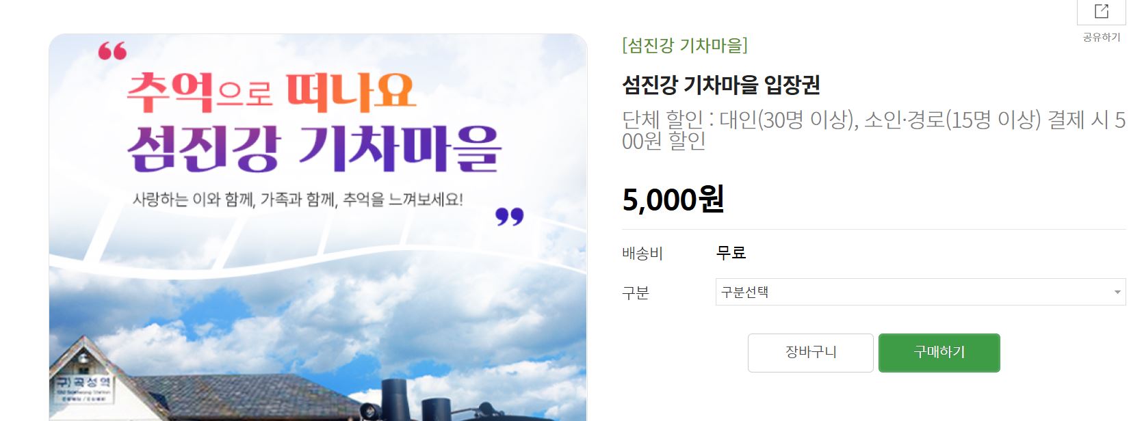Click the 추억으로 떠나요 headline in banner

point(272,92)
